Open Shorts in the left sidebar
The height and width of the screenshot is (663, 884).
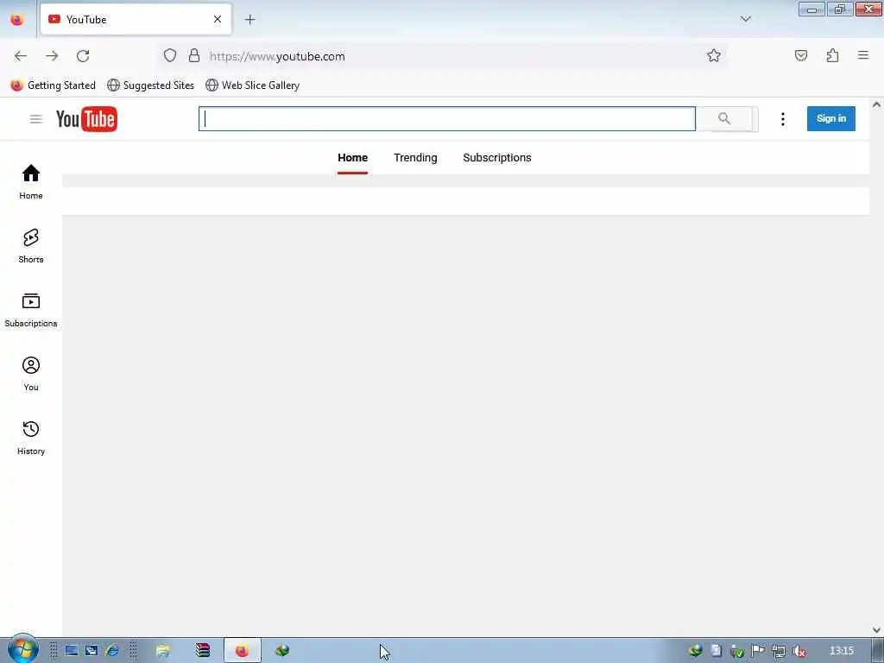pos(31,246)
